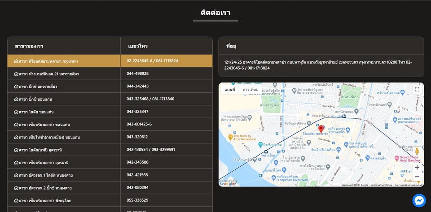Image resolution: width=431 pixels, height=212 pixels.
Task: Click phone number 02-2243645-6 / 081-1713824 in table
Action: click(152, 61)
